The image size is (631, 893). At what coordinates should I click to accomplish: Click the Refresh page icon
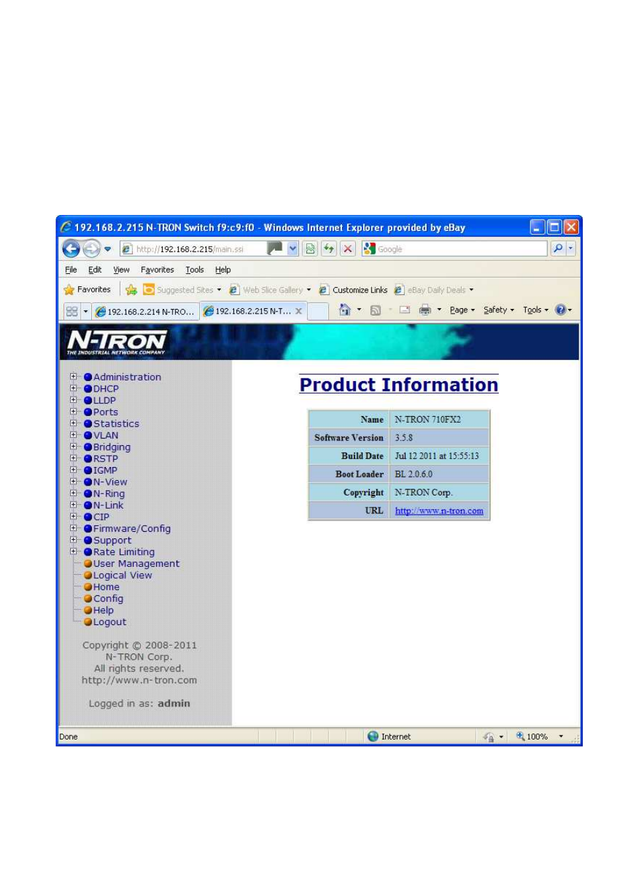click(x=329, y=249)
